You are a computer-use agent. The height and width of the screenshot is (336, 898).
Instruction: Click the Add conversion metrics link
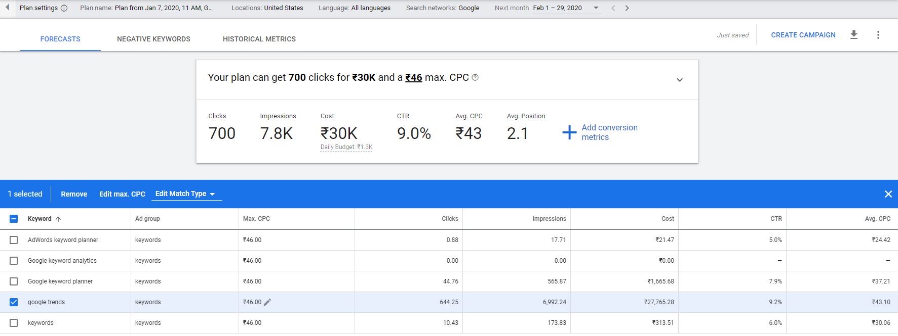pos(609,132)
